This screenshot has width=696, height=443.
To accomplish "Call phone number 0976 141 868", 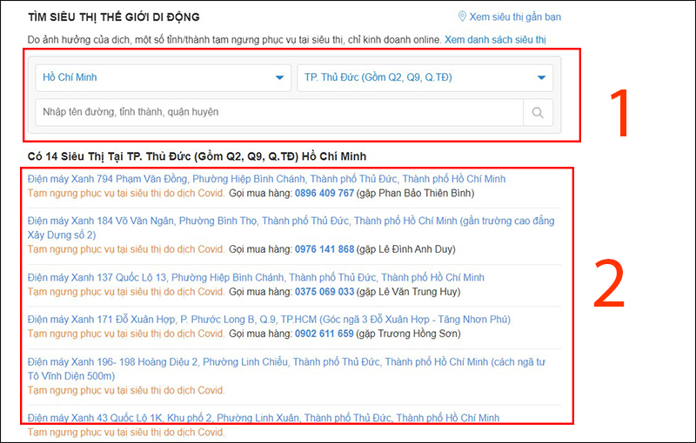I will click(324, 249).
